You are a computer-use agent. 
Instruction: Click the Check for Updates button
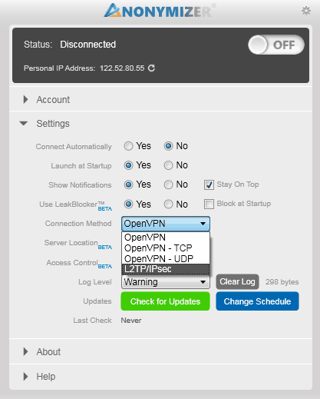click(165, 301)
